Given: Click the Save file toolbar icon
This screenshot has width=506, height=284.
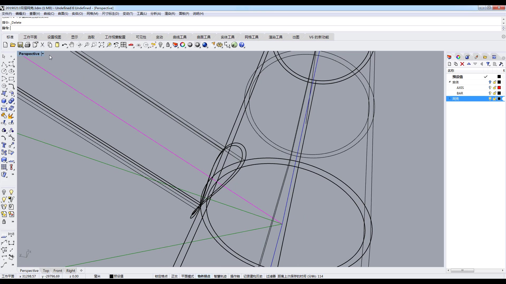Looking at the screenshot, I should click(x=20, y=45).
